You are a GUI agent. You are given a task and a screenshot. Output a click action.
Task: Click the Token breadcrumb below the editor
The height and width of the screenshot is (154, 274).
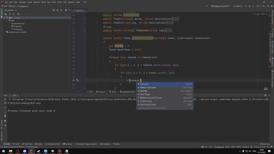tap(113, 92)
